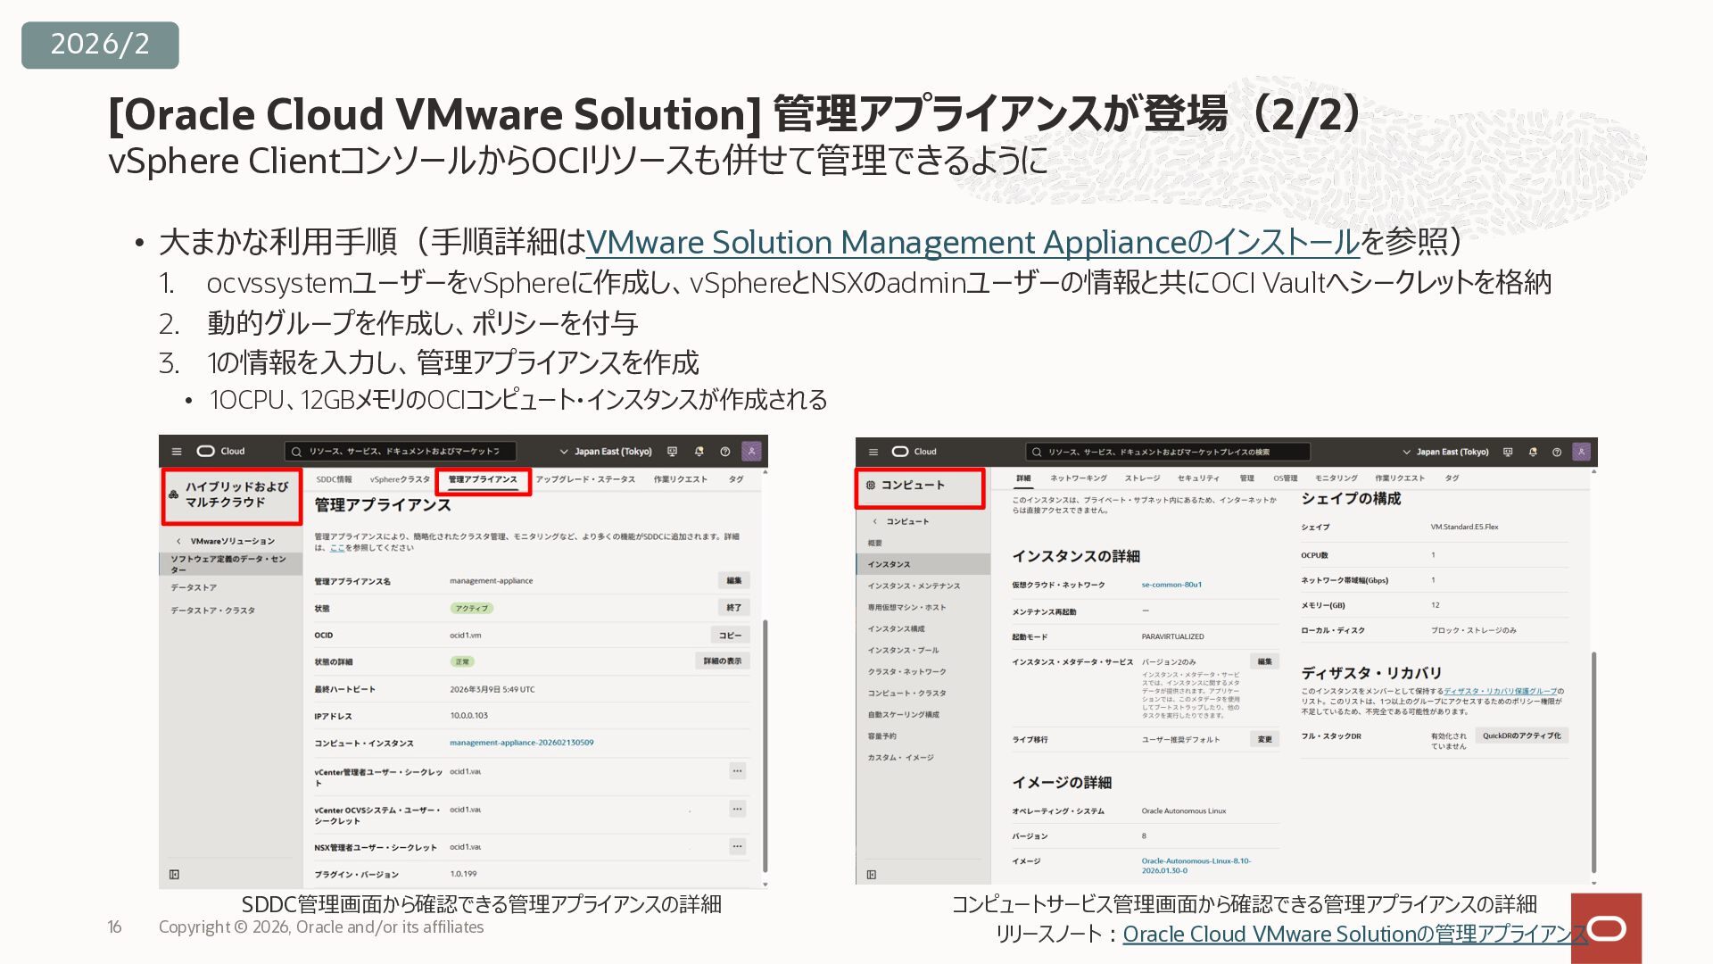Click the Compute gear icon in sidebar
The width and height of the screenshot is (1713, 964).
click(x=871, y=486)
